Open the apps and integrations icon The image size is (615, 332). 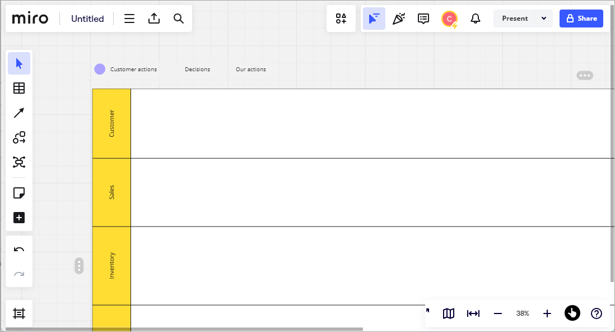(341, 19)
